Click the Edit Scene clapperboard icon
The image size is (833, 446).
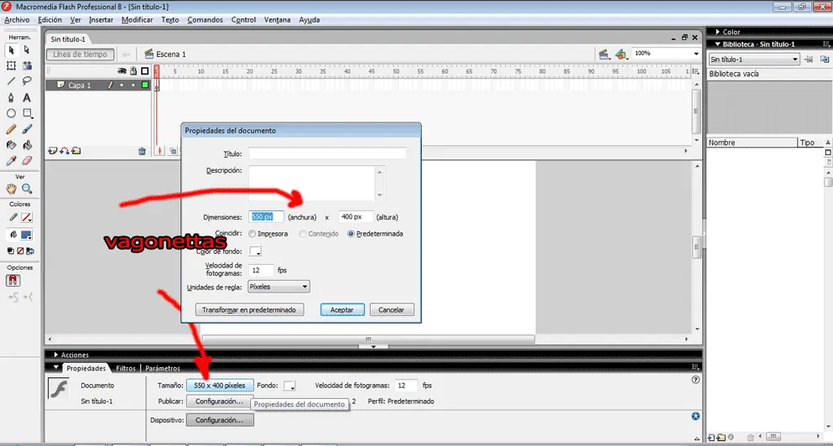[603, 54]
